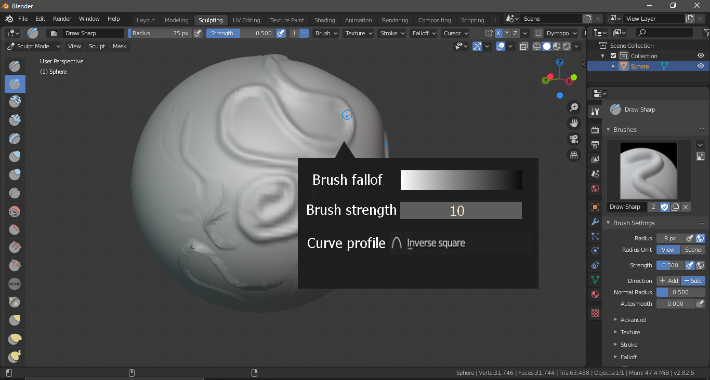The height and width of the screenshot is (380, 710).
Task: Open the Stroke popover in the header
Action: pyautogui.click(x=392, y=33)
